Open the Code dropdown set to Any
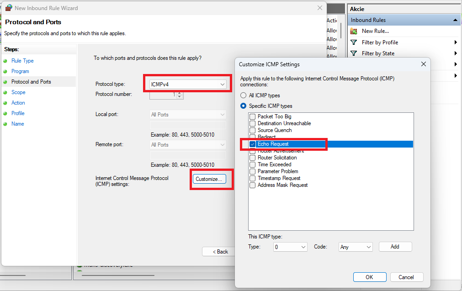This screenshot has width=462, height=291. click(x=356, y=247)
